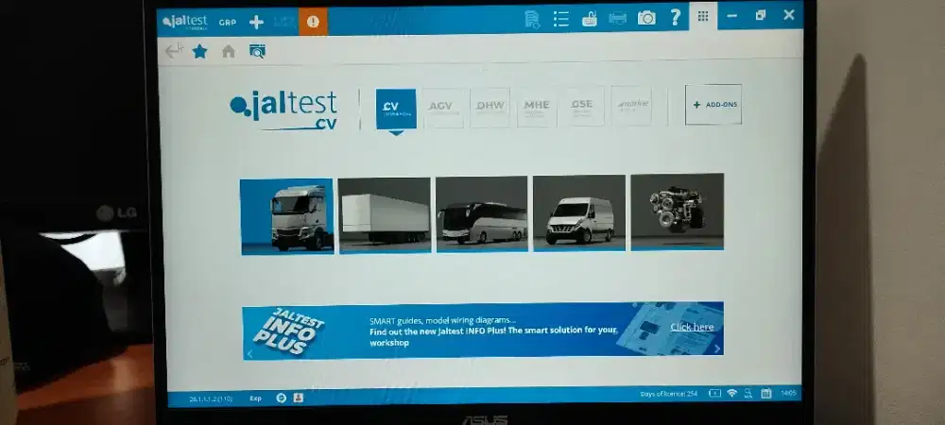Open the orange warning alert icon
Screen dimensions: 945x425
coord(313,22)
